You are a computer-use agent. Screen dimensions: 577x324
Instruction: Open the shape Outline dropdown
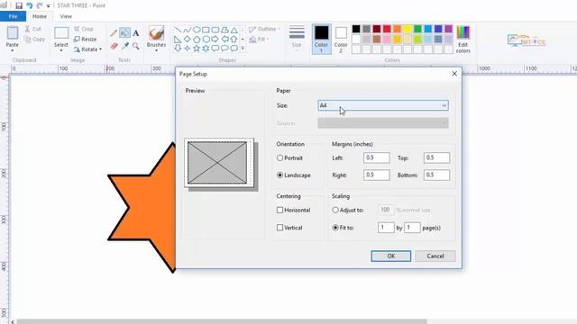click(264, 29)
